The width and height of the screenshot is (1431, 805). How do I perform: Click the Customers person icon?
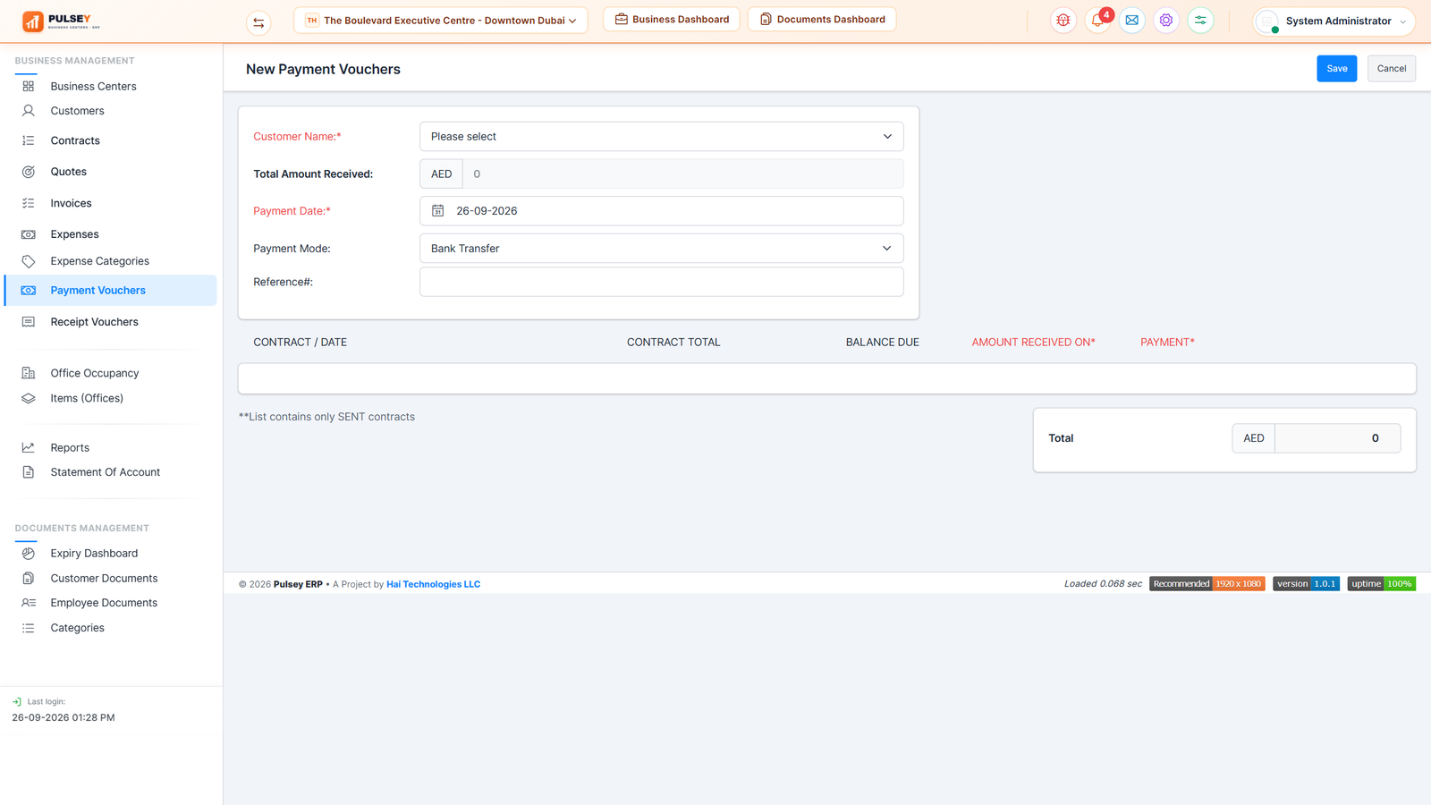29,111
